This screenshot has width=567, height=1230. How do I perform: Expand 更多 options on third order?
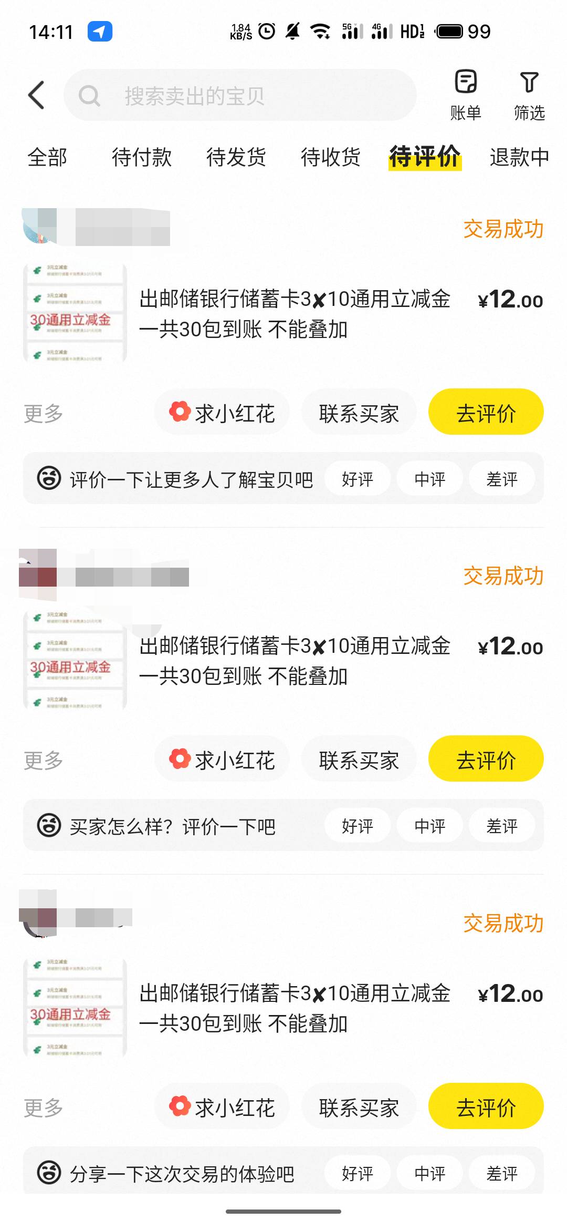point(44,1108)
